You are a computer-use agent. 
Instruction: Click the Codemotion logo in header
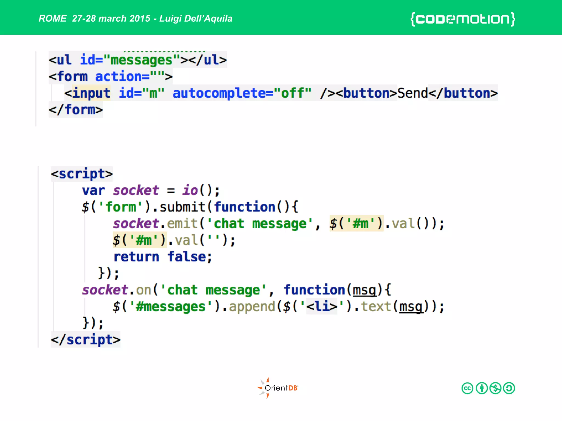point(463,19)
